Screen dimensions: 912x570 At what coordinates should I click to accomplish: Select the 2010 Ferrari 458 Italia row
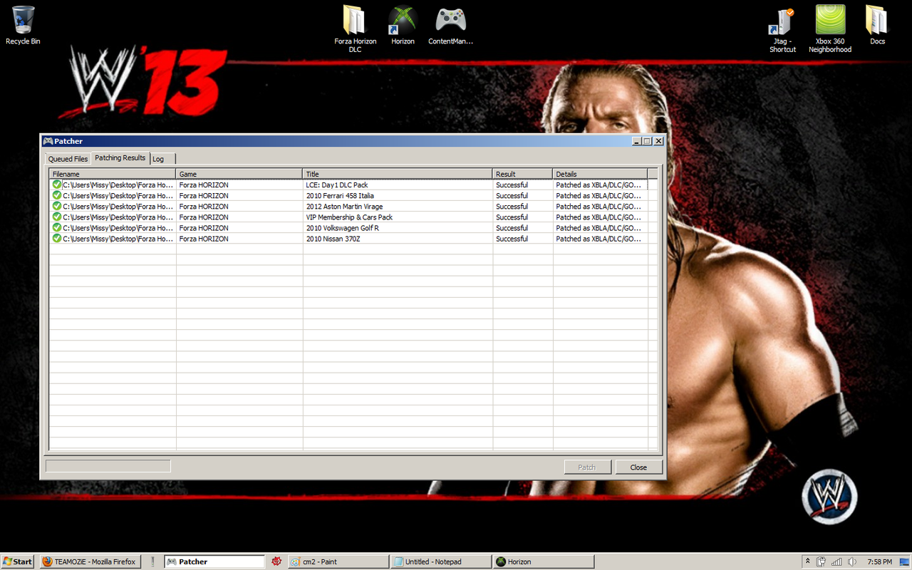340,196
